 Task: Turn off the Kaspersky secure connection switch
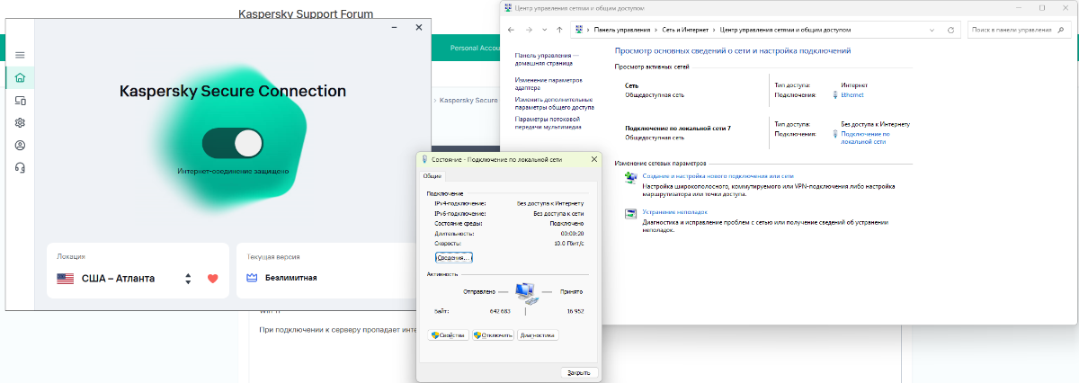233,143
